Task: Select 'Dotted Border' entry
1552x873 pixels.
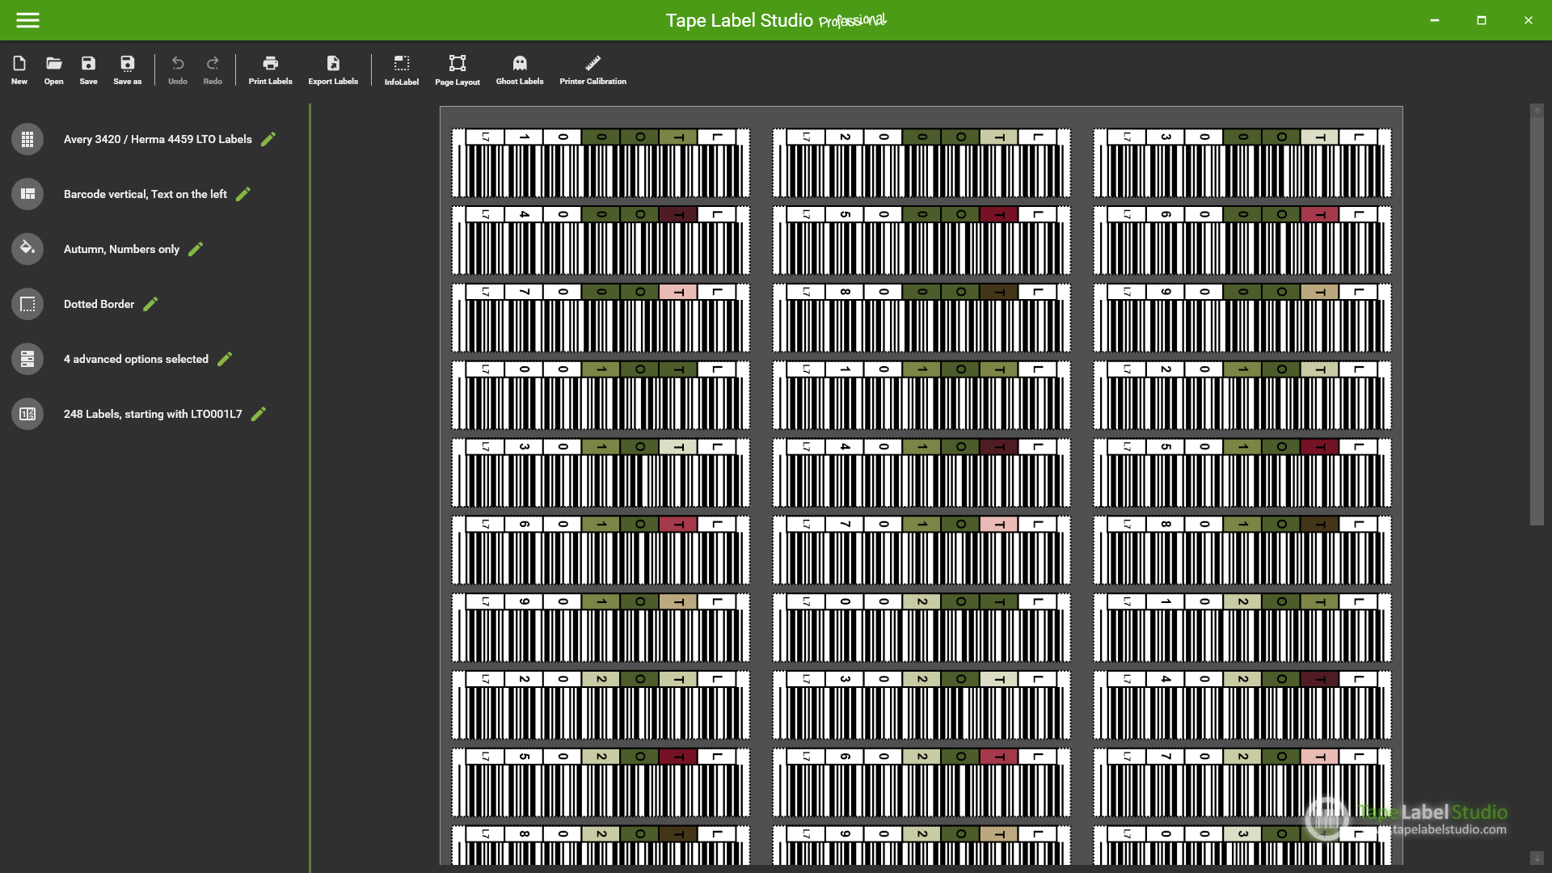Action: [x=99, y=304]
